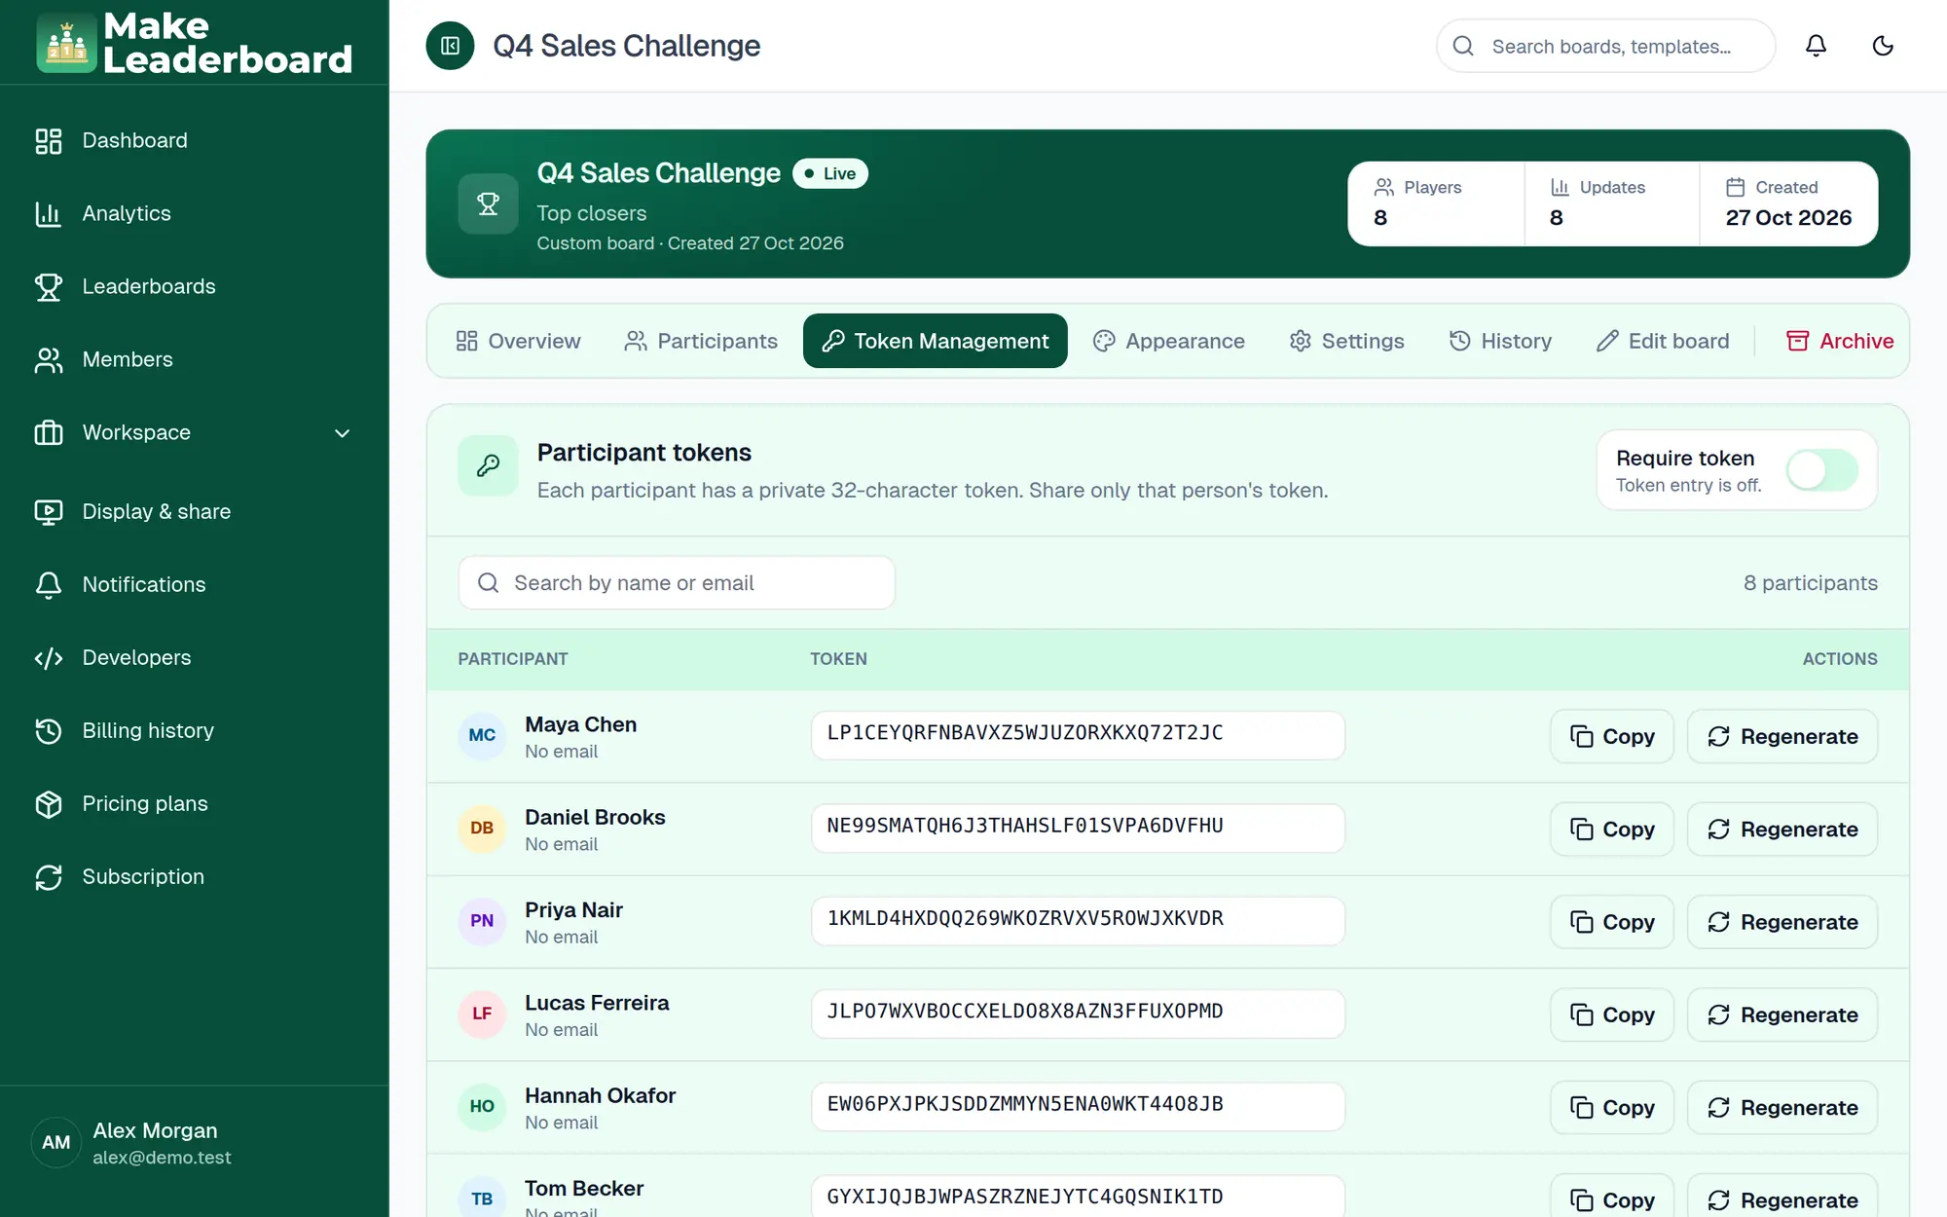Copy Hannah Okafor's token
This screenshot has width=1947, height=1217.
click(x=1612, y=1108)
